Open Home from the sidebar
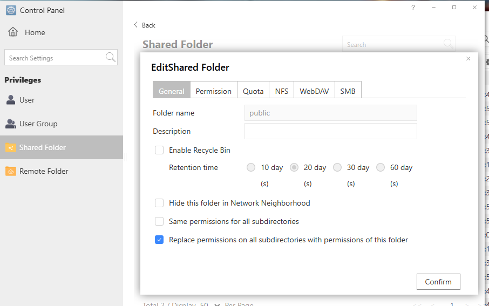Image resolution: width=489 pixels, height=306 pixels. click(26, 32)
